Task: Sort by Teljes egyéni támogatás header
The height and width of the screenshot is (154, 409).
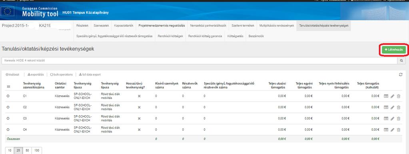Action: [304, 85]
